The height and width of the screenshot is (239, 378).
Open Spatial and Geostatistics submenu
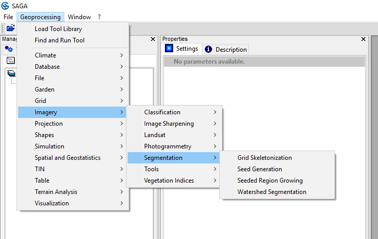tap(73, 158)
